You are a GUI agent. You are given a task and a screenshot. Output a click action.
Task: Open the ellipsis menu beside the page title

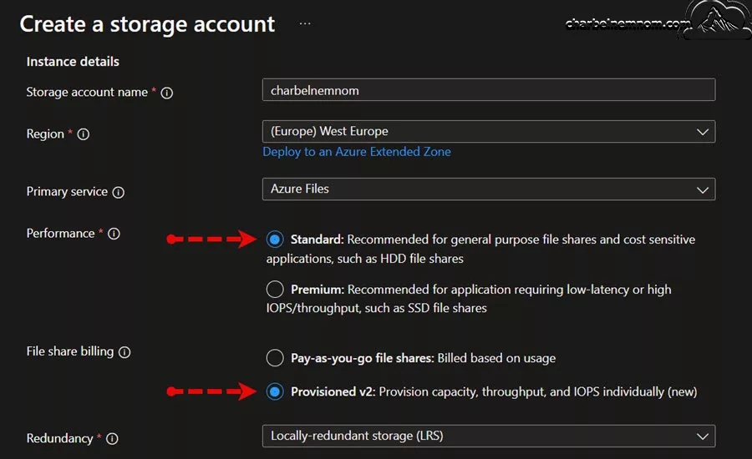(305, 23)
